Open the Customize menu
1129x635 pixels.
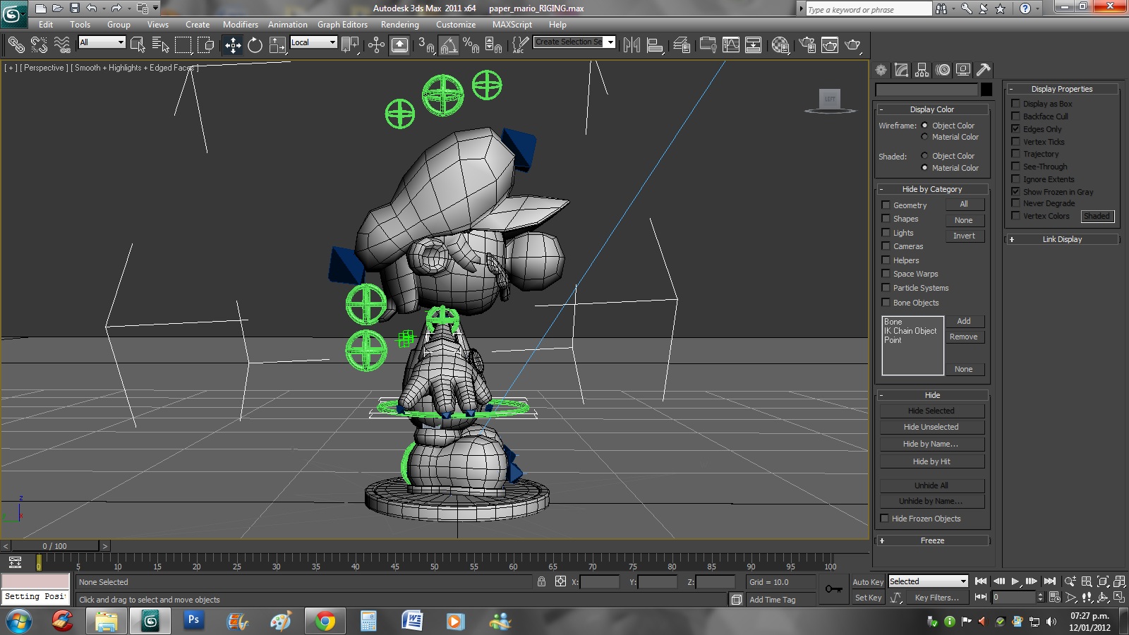coord(456,25)
